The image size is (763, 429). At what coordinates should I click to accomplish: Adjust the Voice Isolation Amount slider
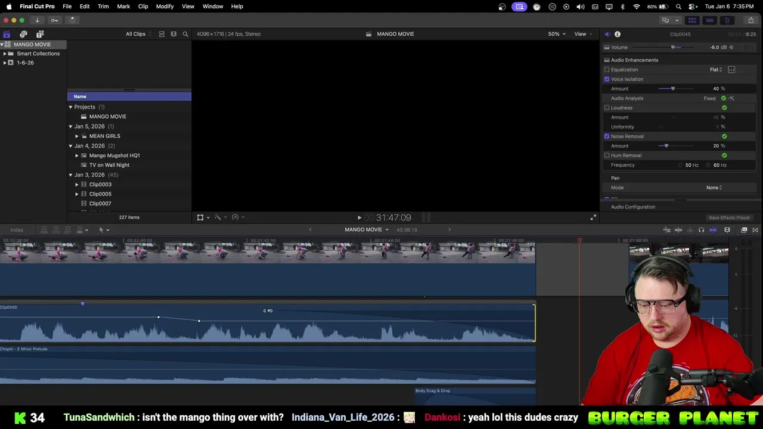tap(673, 89)
